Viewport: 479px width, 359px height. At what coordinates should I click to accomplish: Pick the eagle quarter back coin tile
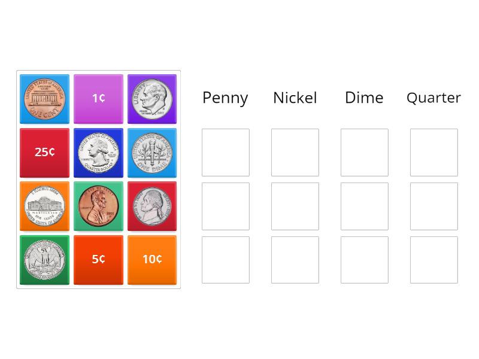44,260
